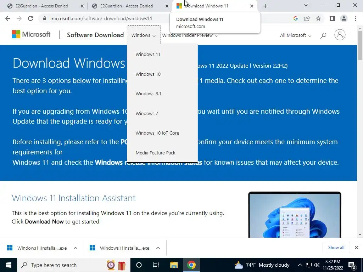Close the Download Windows 11 tab
Image resolution: width=363 pixels, height=272 pixels.
point(252,6)
